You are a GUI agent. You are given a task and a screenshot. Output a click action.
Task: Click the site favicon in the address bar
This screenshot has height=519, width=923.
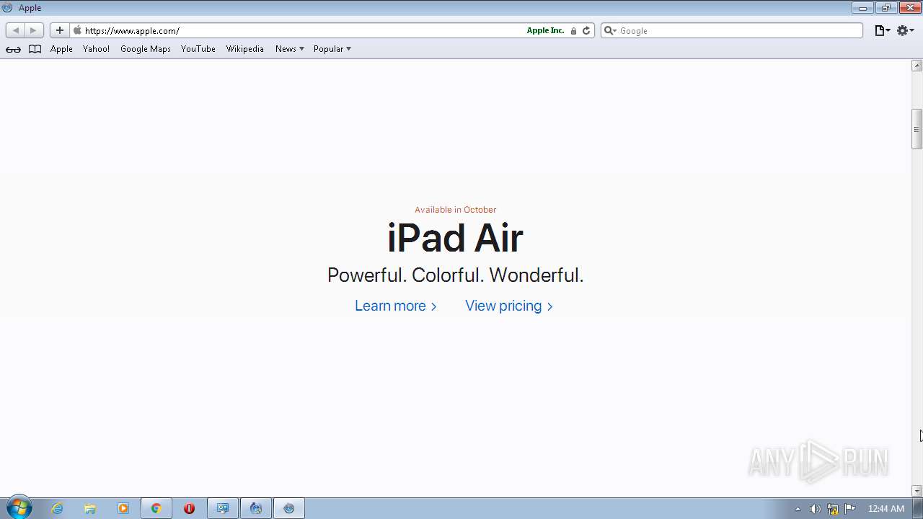77,30
